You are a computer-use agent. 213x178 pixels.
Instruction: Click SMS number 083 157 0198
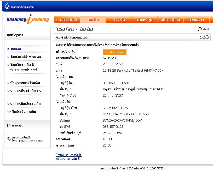point(113,126)
